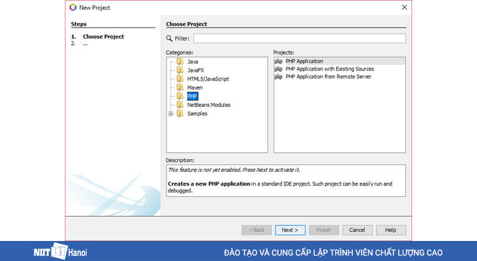This screenshot has width=477, height=261.
Task: Click icon for PHP Application with Existing Sources
Action: 278,69
